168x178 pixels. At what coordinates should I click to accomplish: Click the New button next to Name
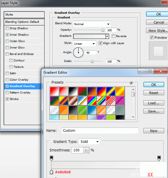click(154, 131)
